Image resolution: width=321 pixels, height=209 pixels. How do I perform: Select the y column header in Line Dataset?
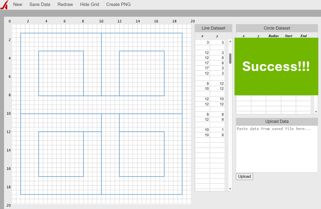point(217,36)
